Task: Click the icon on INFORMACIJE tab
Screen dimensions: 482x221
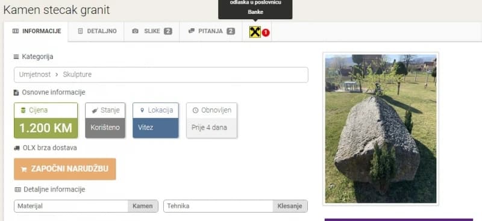Action: coord(16,31)
